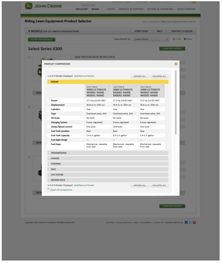Expand the STEERING section
The image size is (222, 263).
108,164
